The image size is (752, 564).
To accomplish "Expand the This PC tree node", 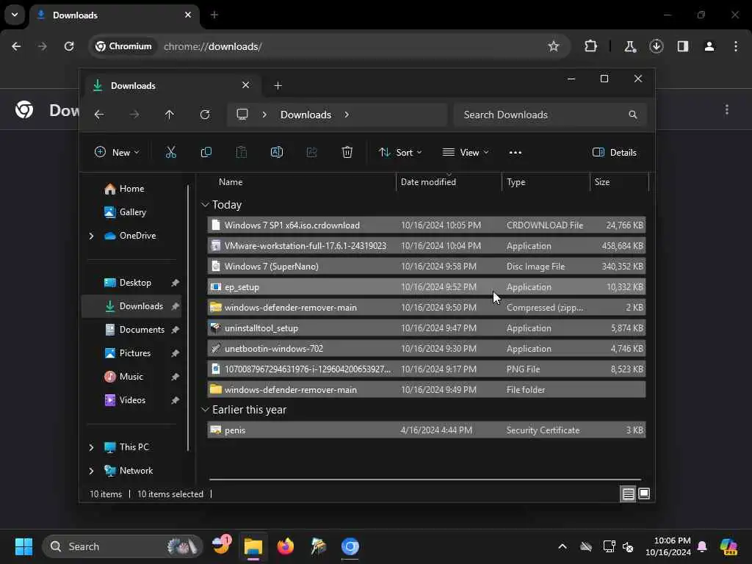I will [92, 447].
